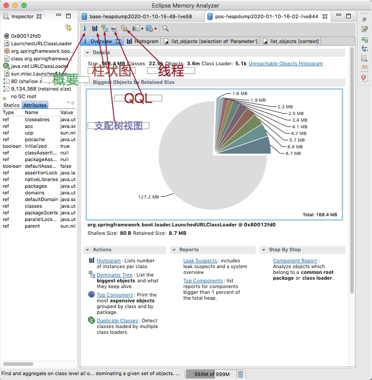Click the Top Consumers pie icon
This screenshot has height=380, width=372.
pyautogui.click(x=91, y=294)
